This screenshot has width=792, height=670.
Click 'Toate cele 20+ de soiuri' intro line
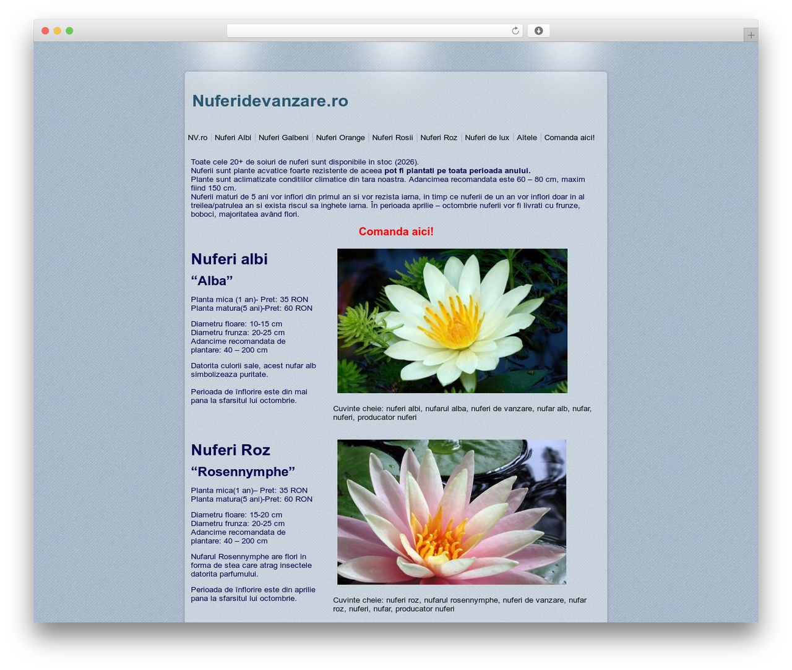pos(304,162)
